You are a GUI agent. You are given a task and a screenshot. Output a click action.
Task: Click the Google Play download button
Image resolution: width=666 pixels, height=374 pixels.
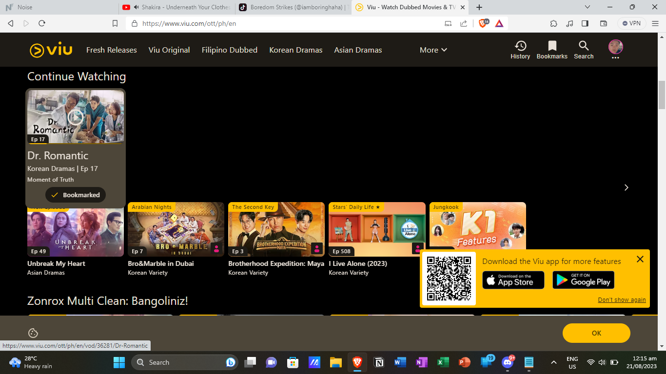(584, 280)
